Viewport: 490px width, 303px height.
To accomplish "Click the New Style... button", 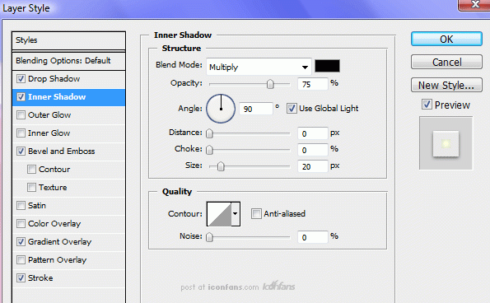I will pos(446,85).
